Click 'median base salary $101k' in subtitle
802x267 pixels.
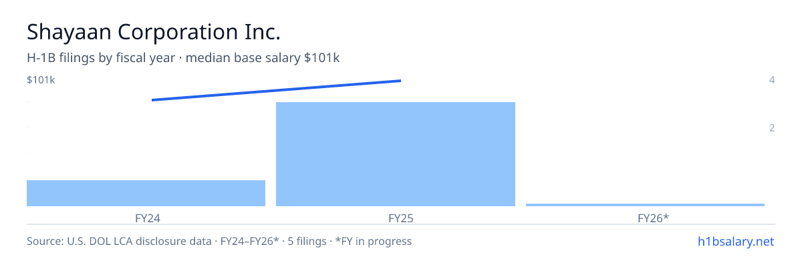click(263, 58)
